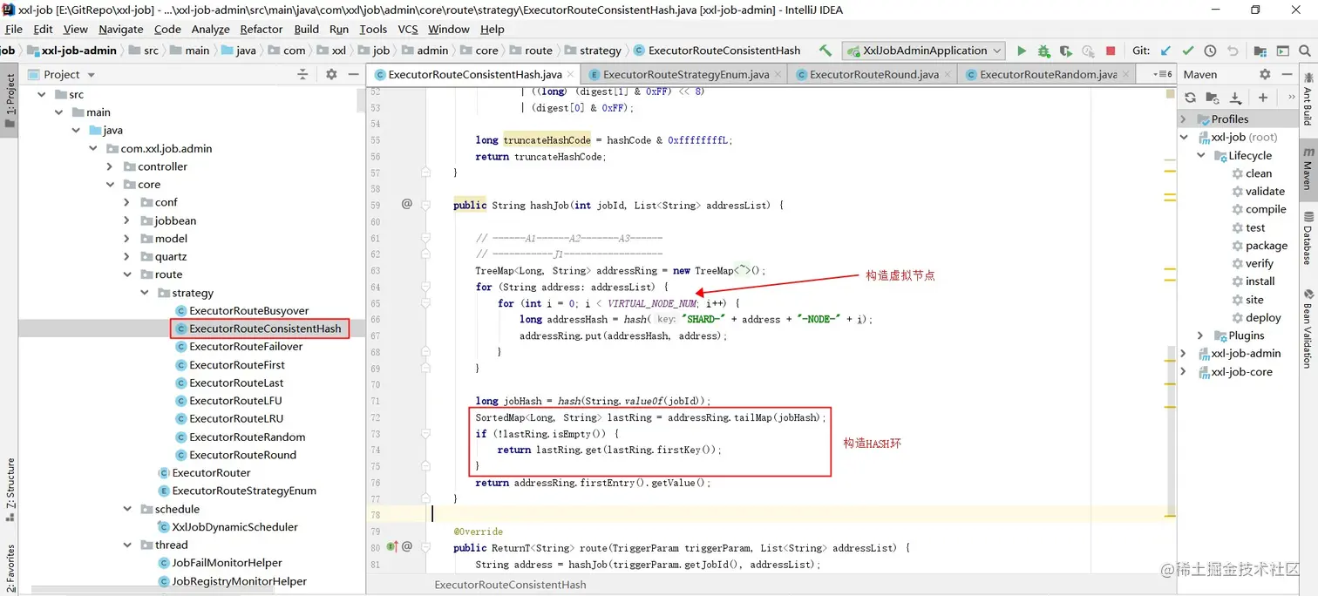Switch to ExecutorRouteRound.java tab
Viewport: 1318px width, 596px height.
tap(873, 74)
